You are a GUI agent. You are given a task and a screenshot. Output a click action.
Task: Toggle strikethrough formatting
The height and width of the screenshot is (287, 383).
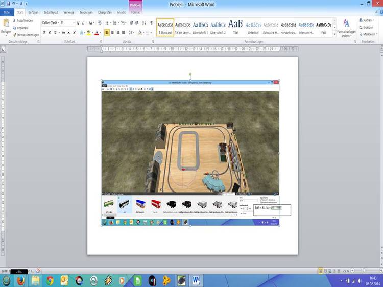click(63, 32)
